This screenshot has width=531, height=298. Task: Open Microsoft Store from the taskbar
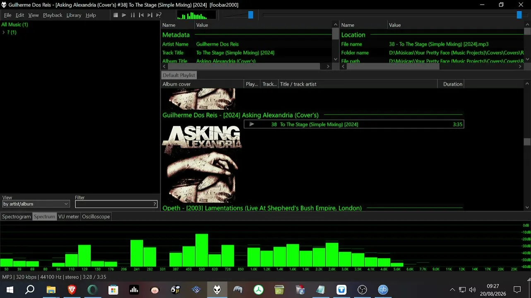(x=113, y=290)
